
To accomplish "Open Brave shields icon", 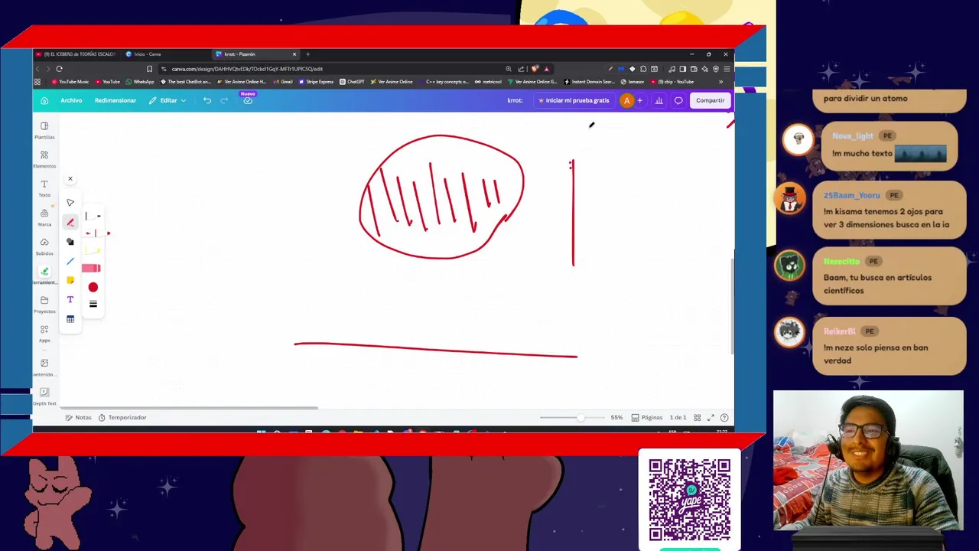I will 535,69.
